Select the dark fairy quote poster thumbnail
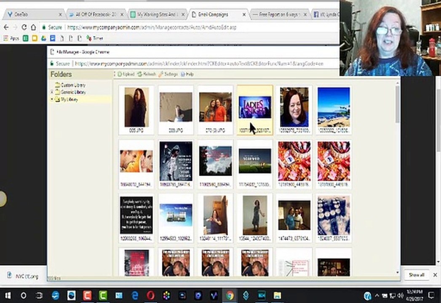This screenshot has width=441, height=303. tap(176, 164)
